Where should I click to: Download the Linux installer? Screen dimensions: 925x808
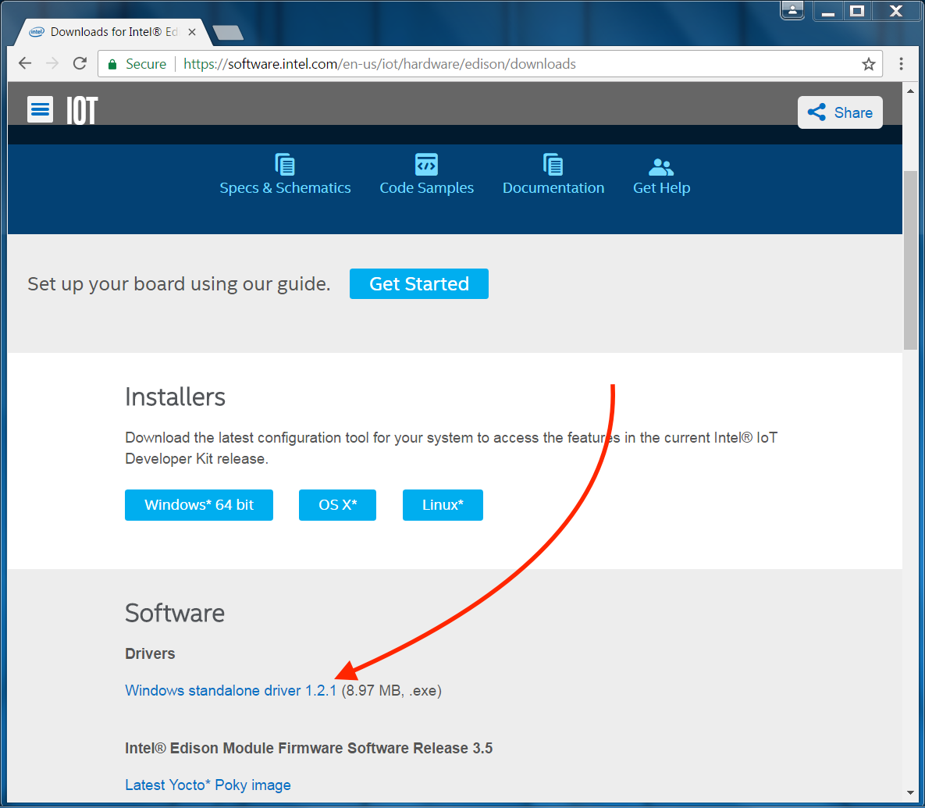pyautogui.click(x=443, y=505)
